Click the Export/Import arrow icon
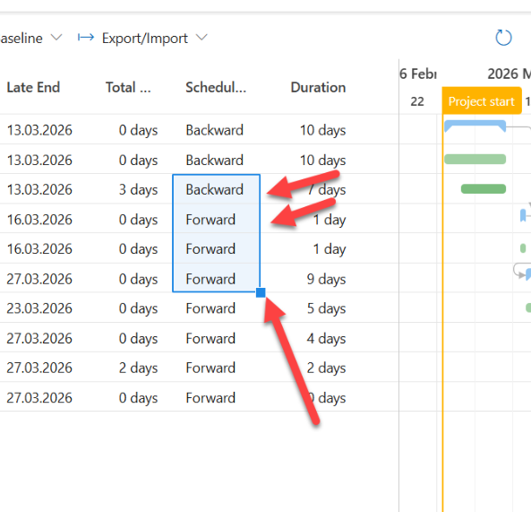Image resolution: width=531 pixels, height=512 pixels. [86, 38]
